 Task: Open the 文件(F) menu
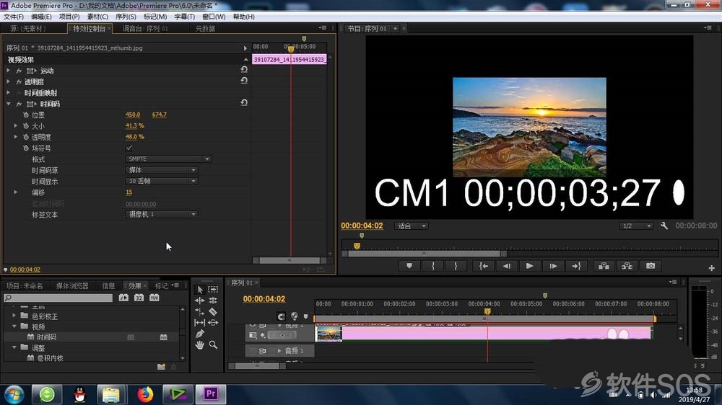coord(13,17)
